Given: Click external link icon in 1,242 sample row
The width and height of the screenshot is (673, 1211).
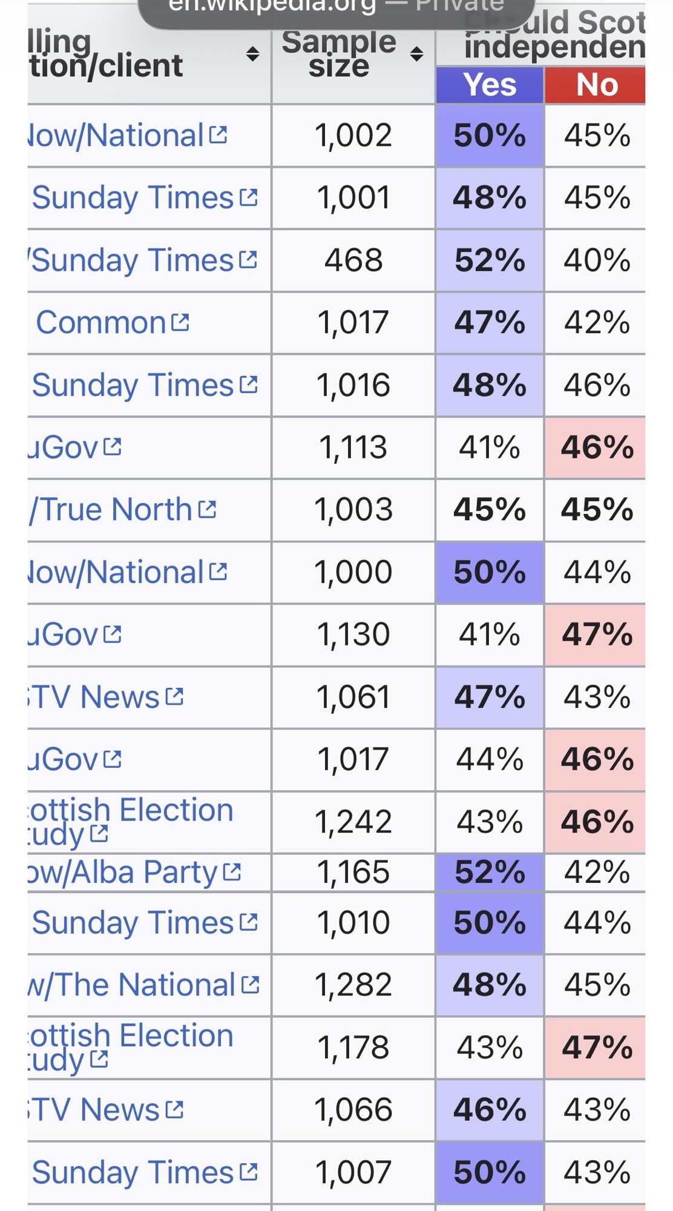Looking at the screenshot, I should click(x=99, y=834).
